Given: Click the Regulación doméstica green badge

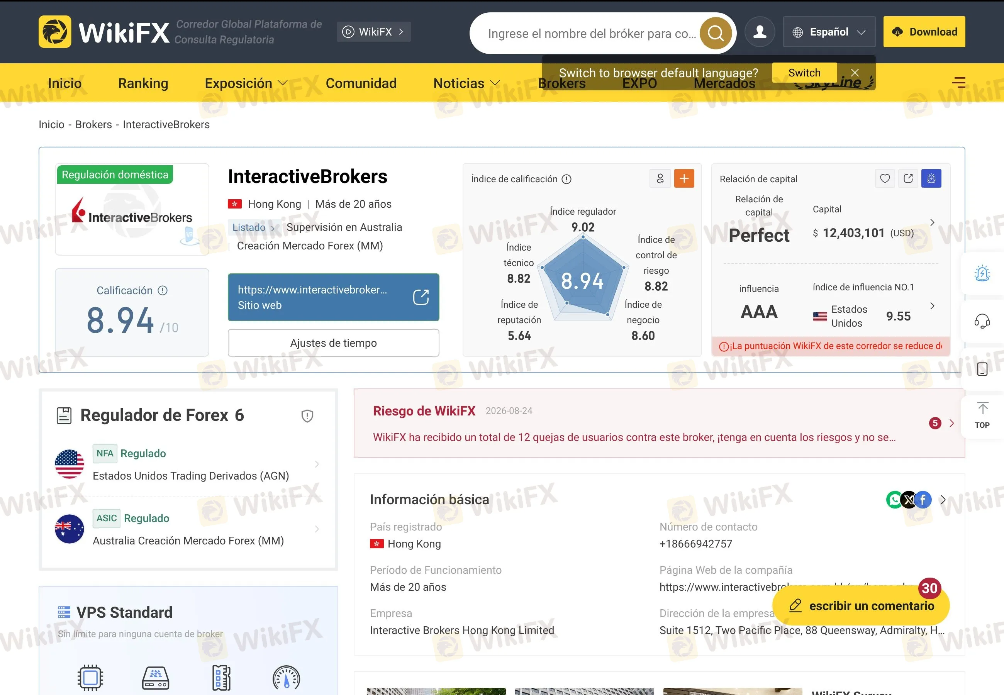Looking at the screenshot, I should point(115,175).
